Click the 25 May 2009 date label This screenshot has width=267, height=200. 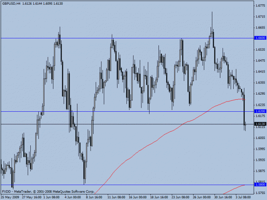(x=10, y=197)
